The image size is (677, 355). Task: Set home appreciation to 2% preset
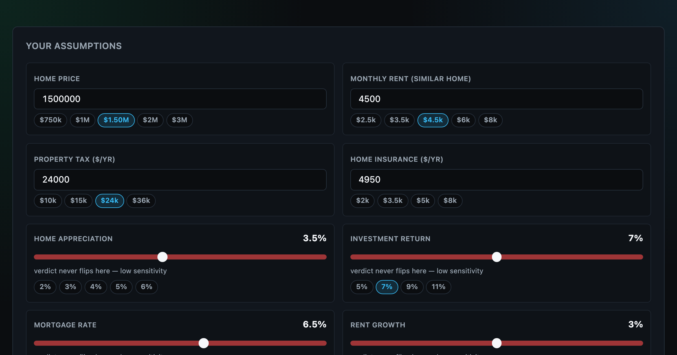tap(45, 287)
